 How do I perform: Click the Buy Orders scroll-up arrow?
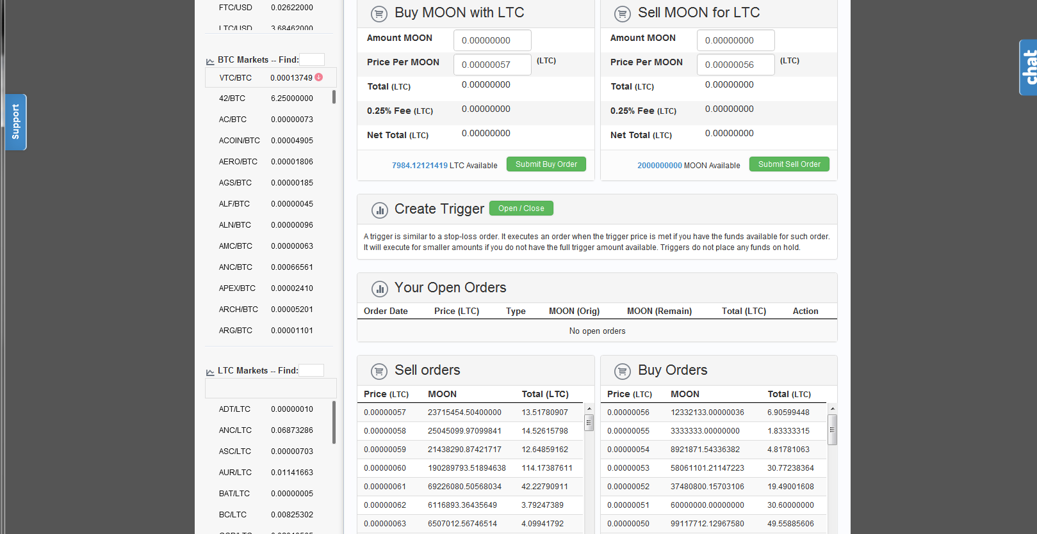tap(832, 408)
